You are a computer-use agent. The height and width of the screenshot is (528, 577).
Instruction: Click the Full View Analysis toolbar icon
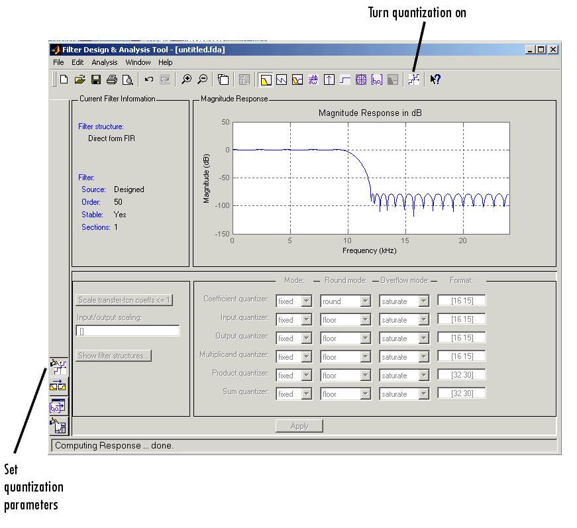point(223,79)
